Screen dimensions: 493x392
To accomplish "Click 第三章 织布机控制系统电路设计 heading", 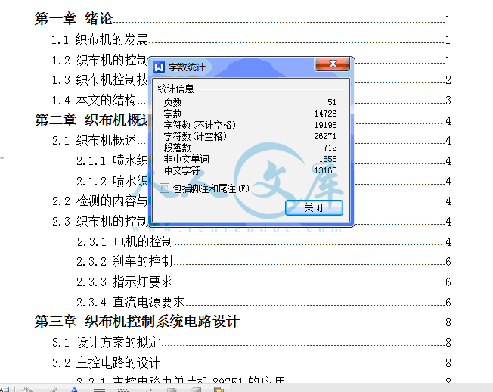I will point(138,322).
